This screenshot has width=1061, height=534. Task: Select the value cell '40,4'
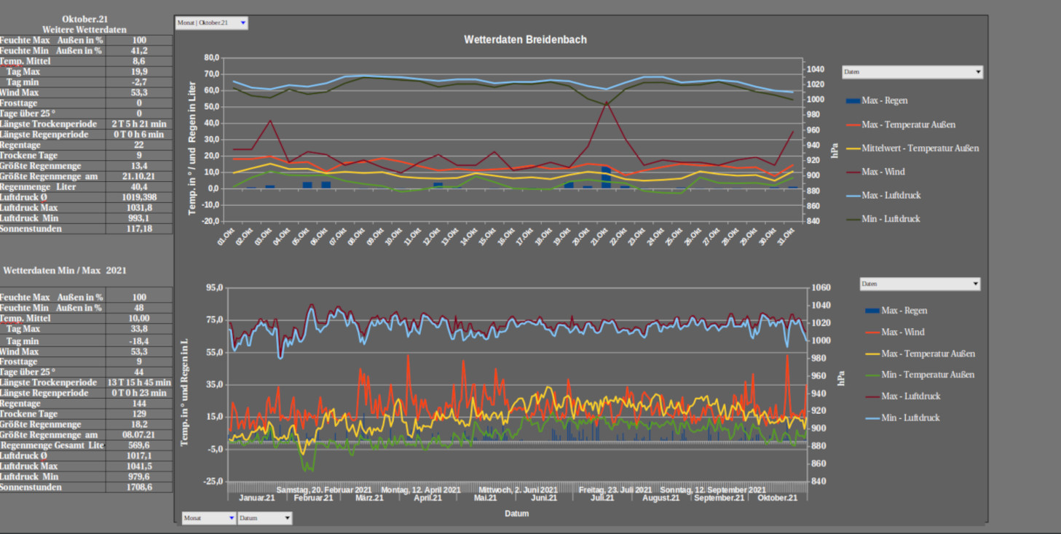(x=139, y=187)
